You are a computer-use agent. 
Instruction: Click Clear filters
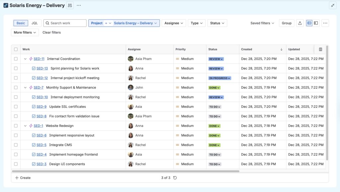coord(51,32)
